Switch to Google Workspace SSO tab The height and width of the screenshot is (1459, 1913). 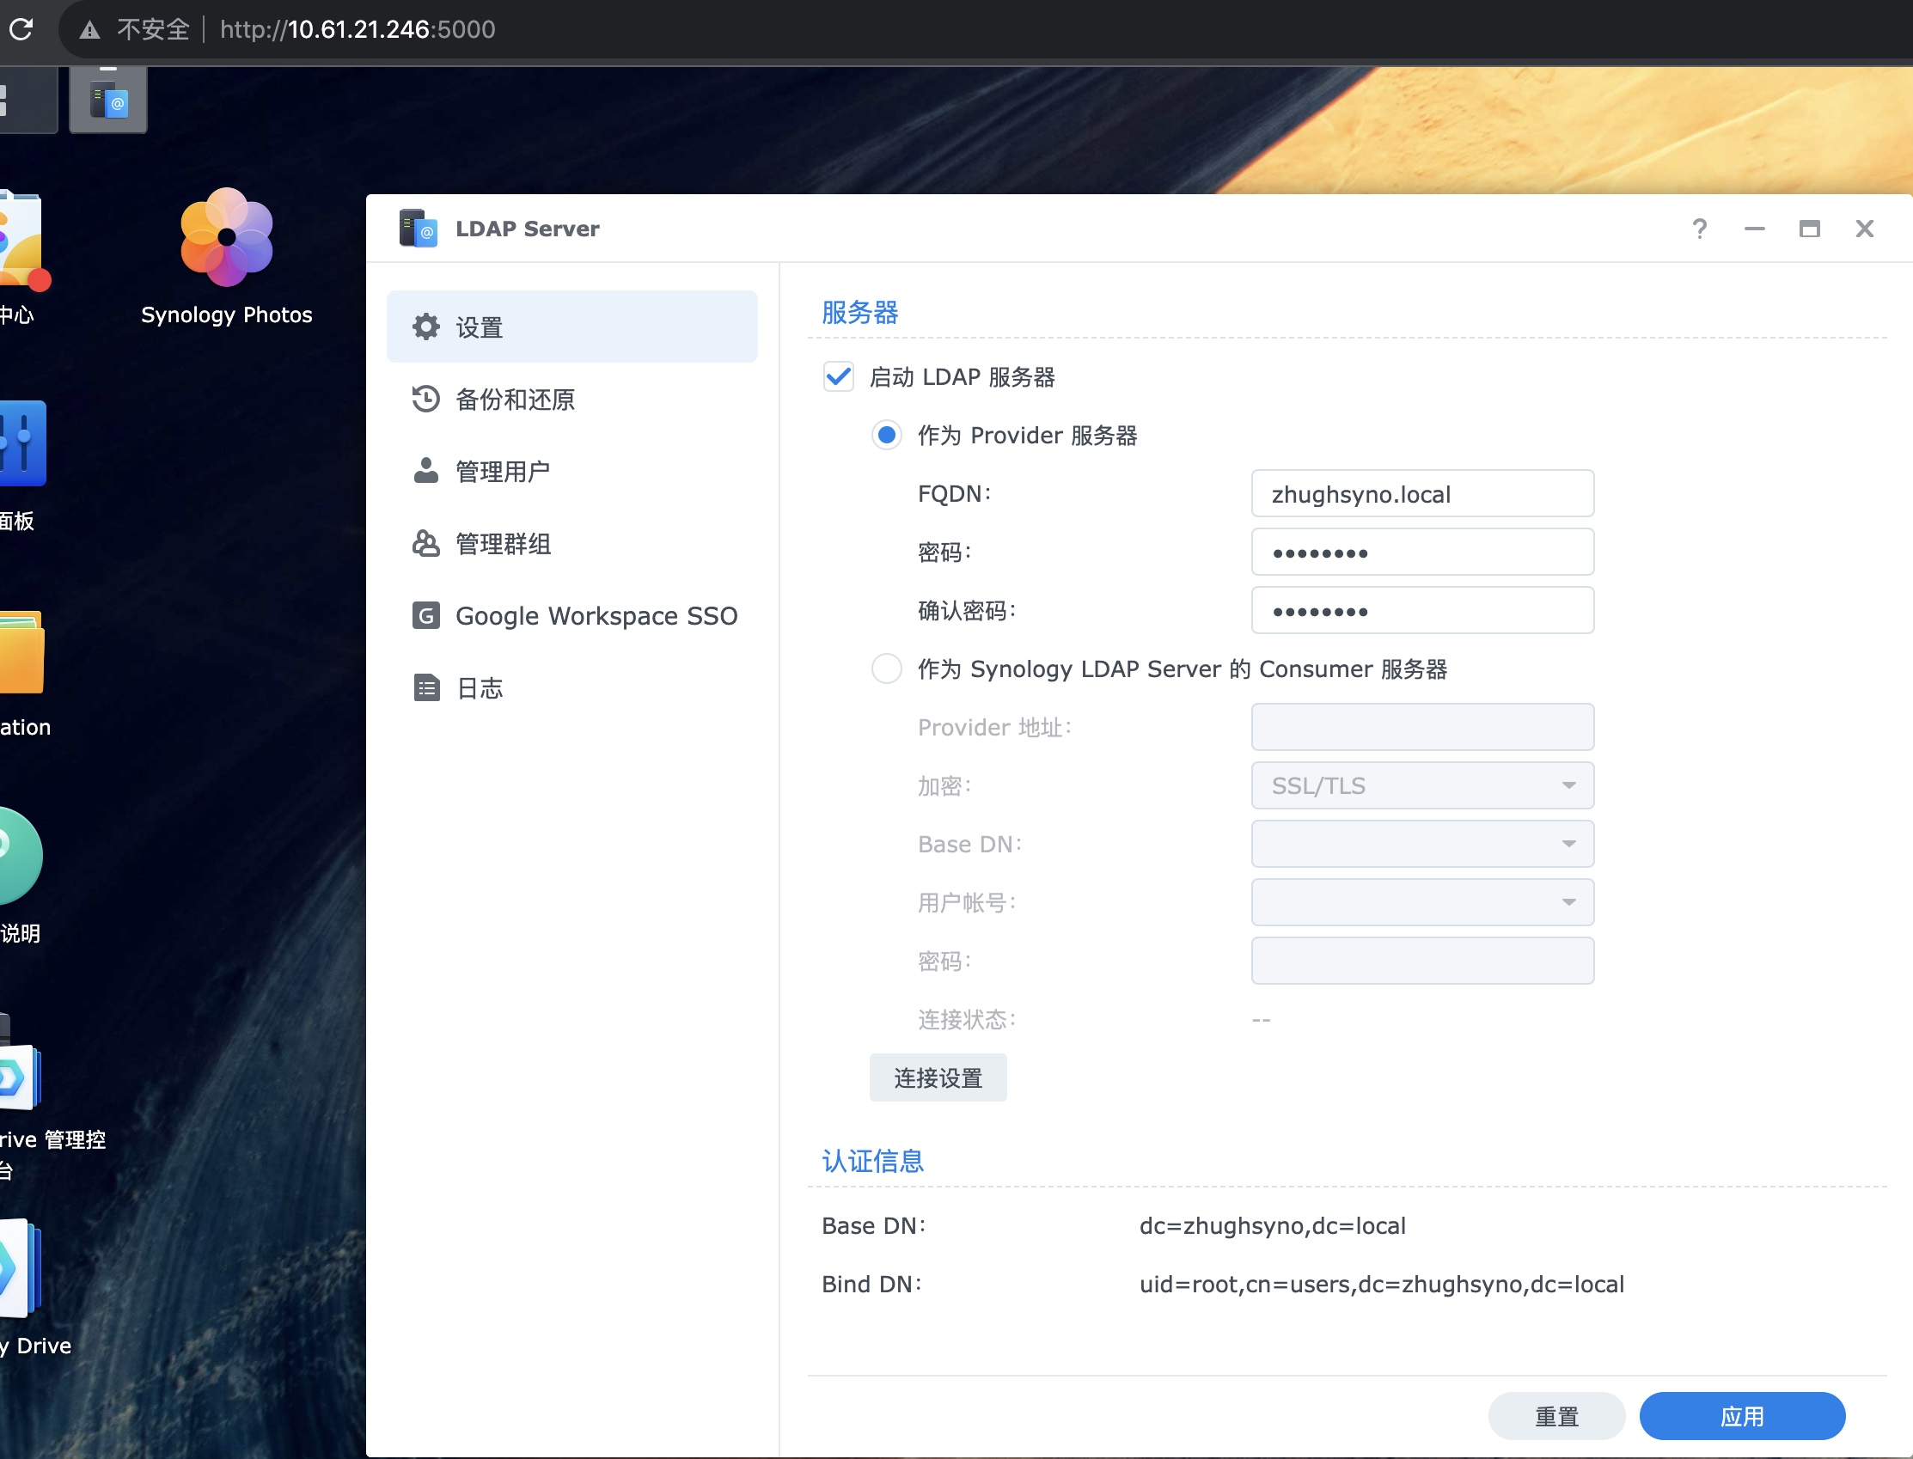[x=571, y=616]
